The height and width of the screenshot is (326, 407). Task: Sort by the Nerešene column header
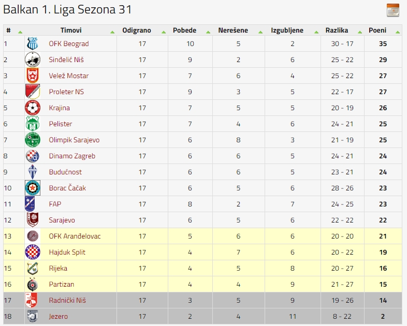click(233, 31)
